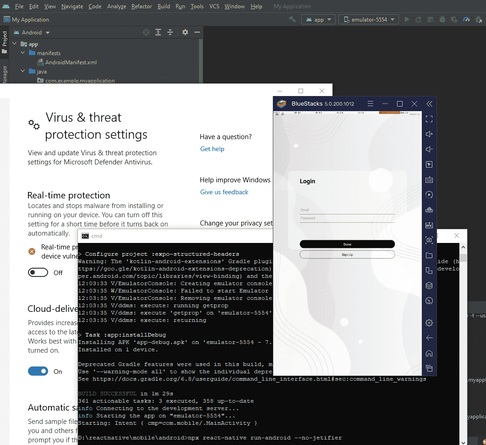Viewport: 486px width, 445px height.
Task: Open the emulator-5554 device dropdown
Action: pos(369,20)
